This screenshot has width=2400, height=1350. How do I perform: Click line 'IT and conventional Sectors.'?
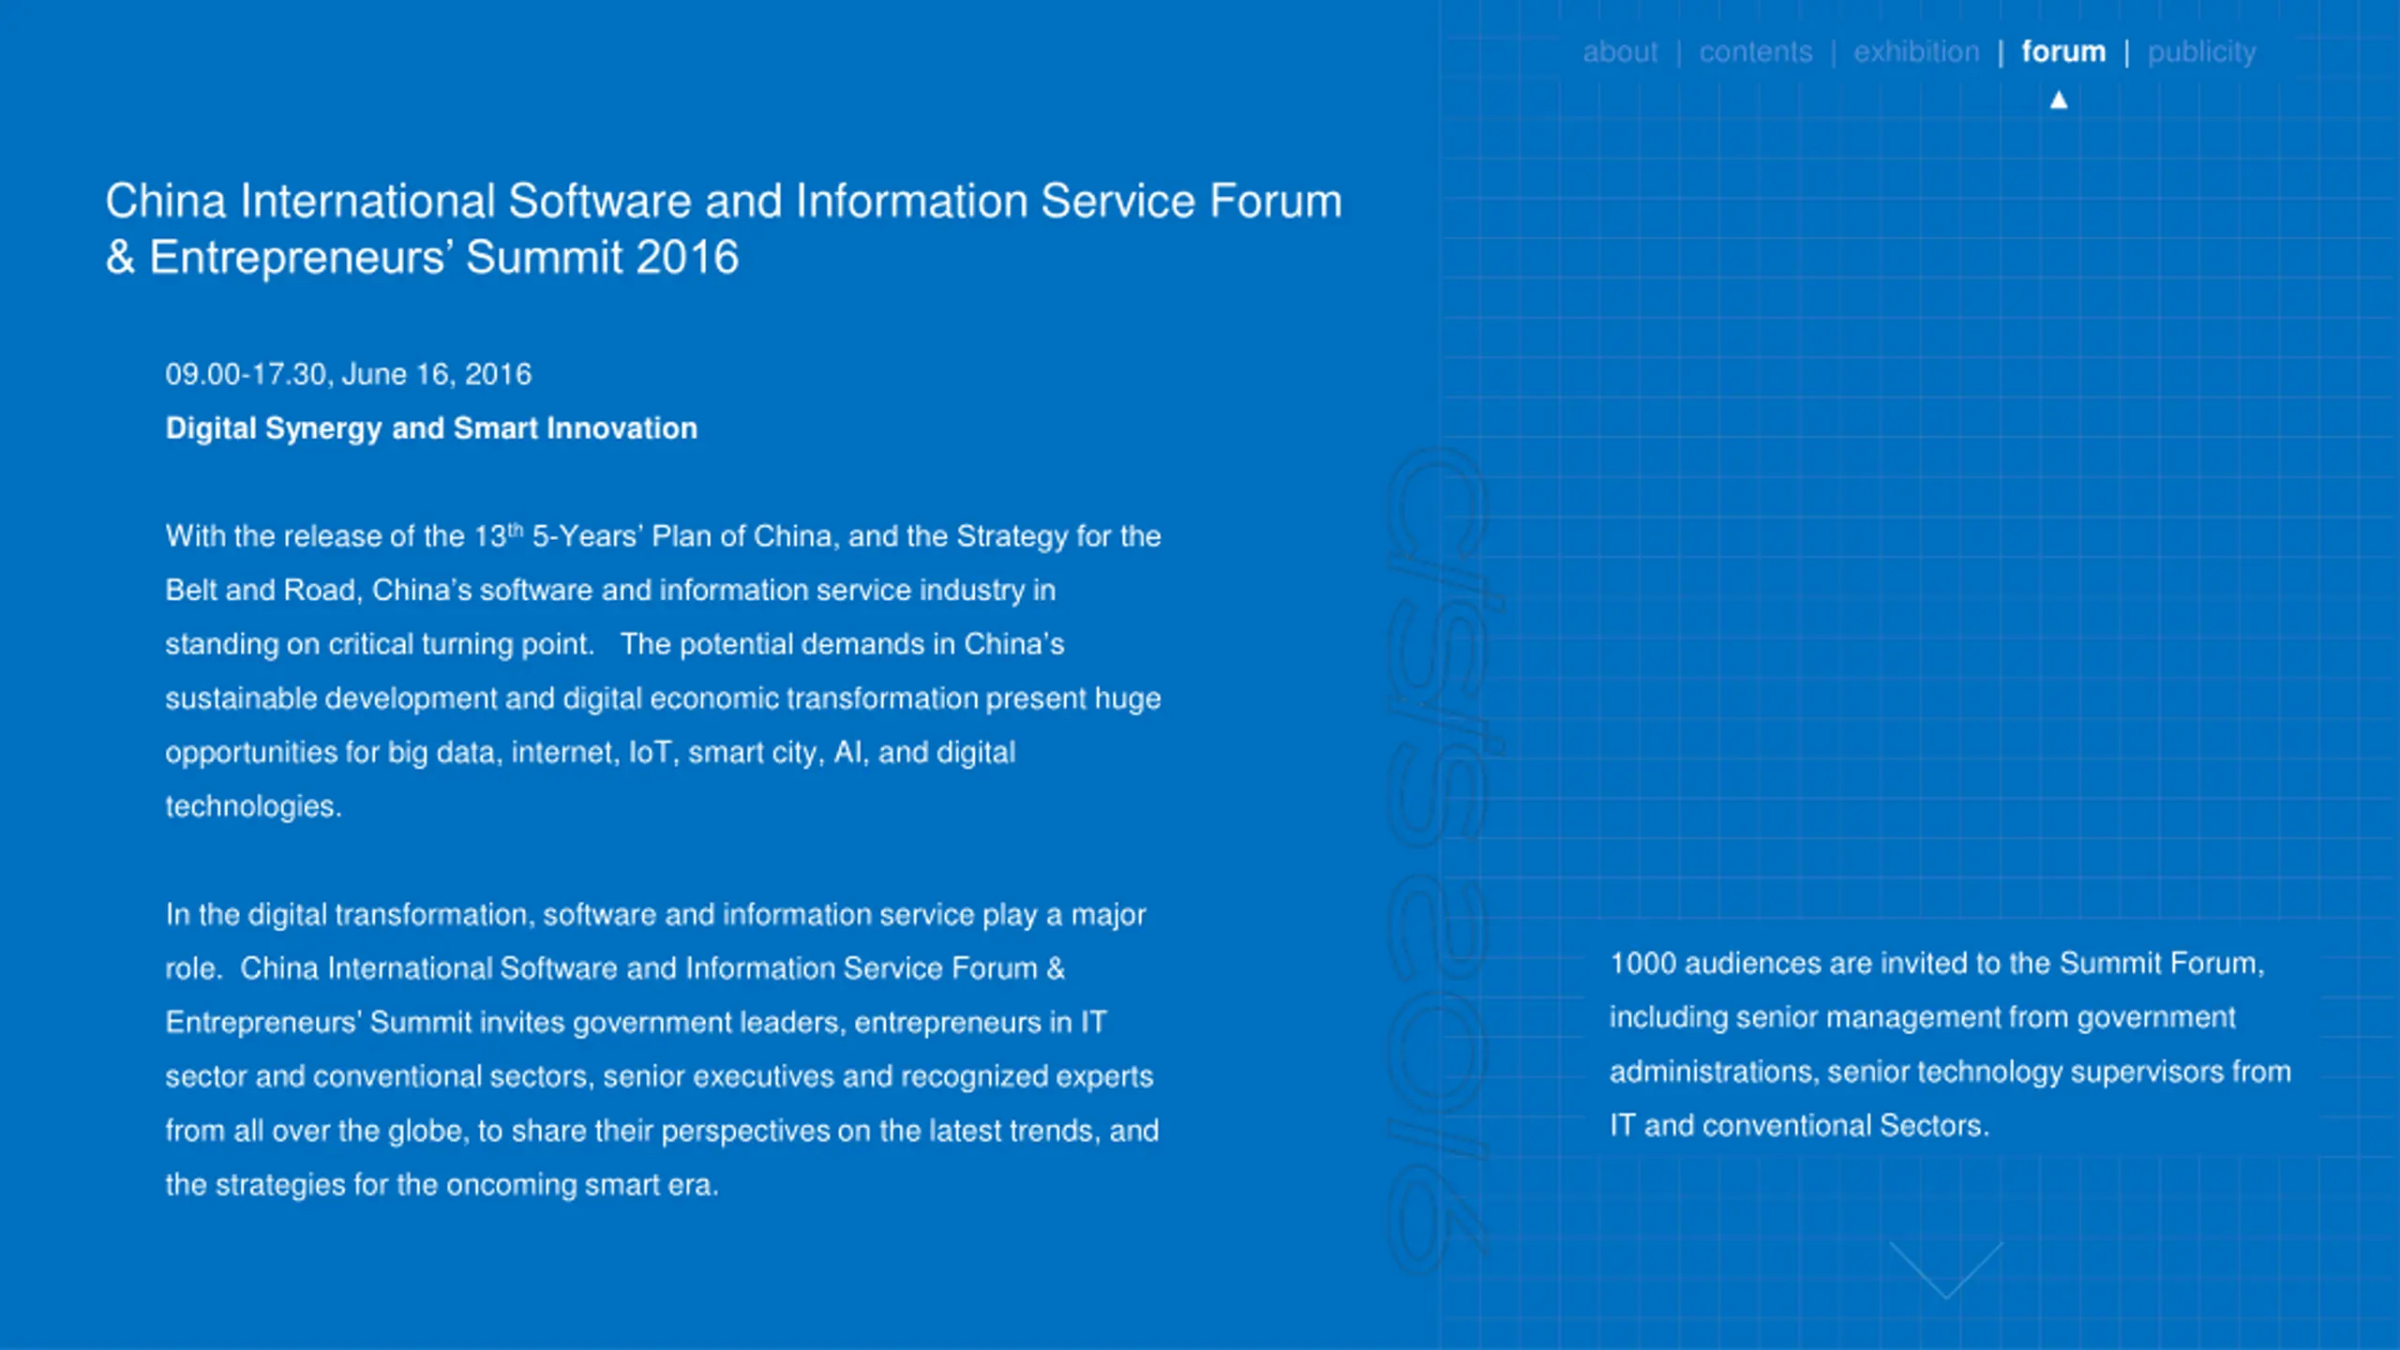pos(1799,1126)
